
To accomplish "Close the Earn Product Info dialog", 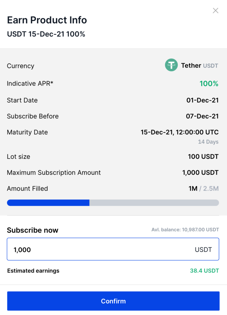I will 216,10.
